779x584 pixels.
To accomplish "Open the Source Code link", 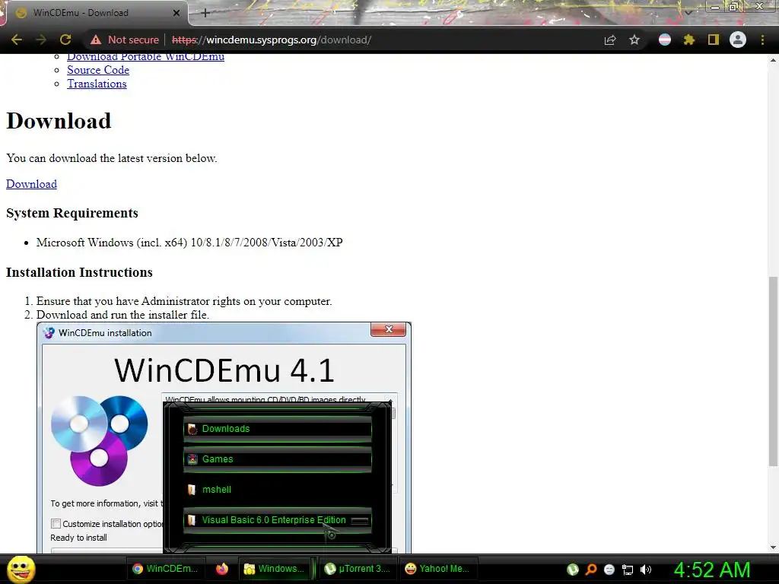I will click(98, 70).
